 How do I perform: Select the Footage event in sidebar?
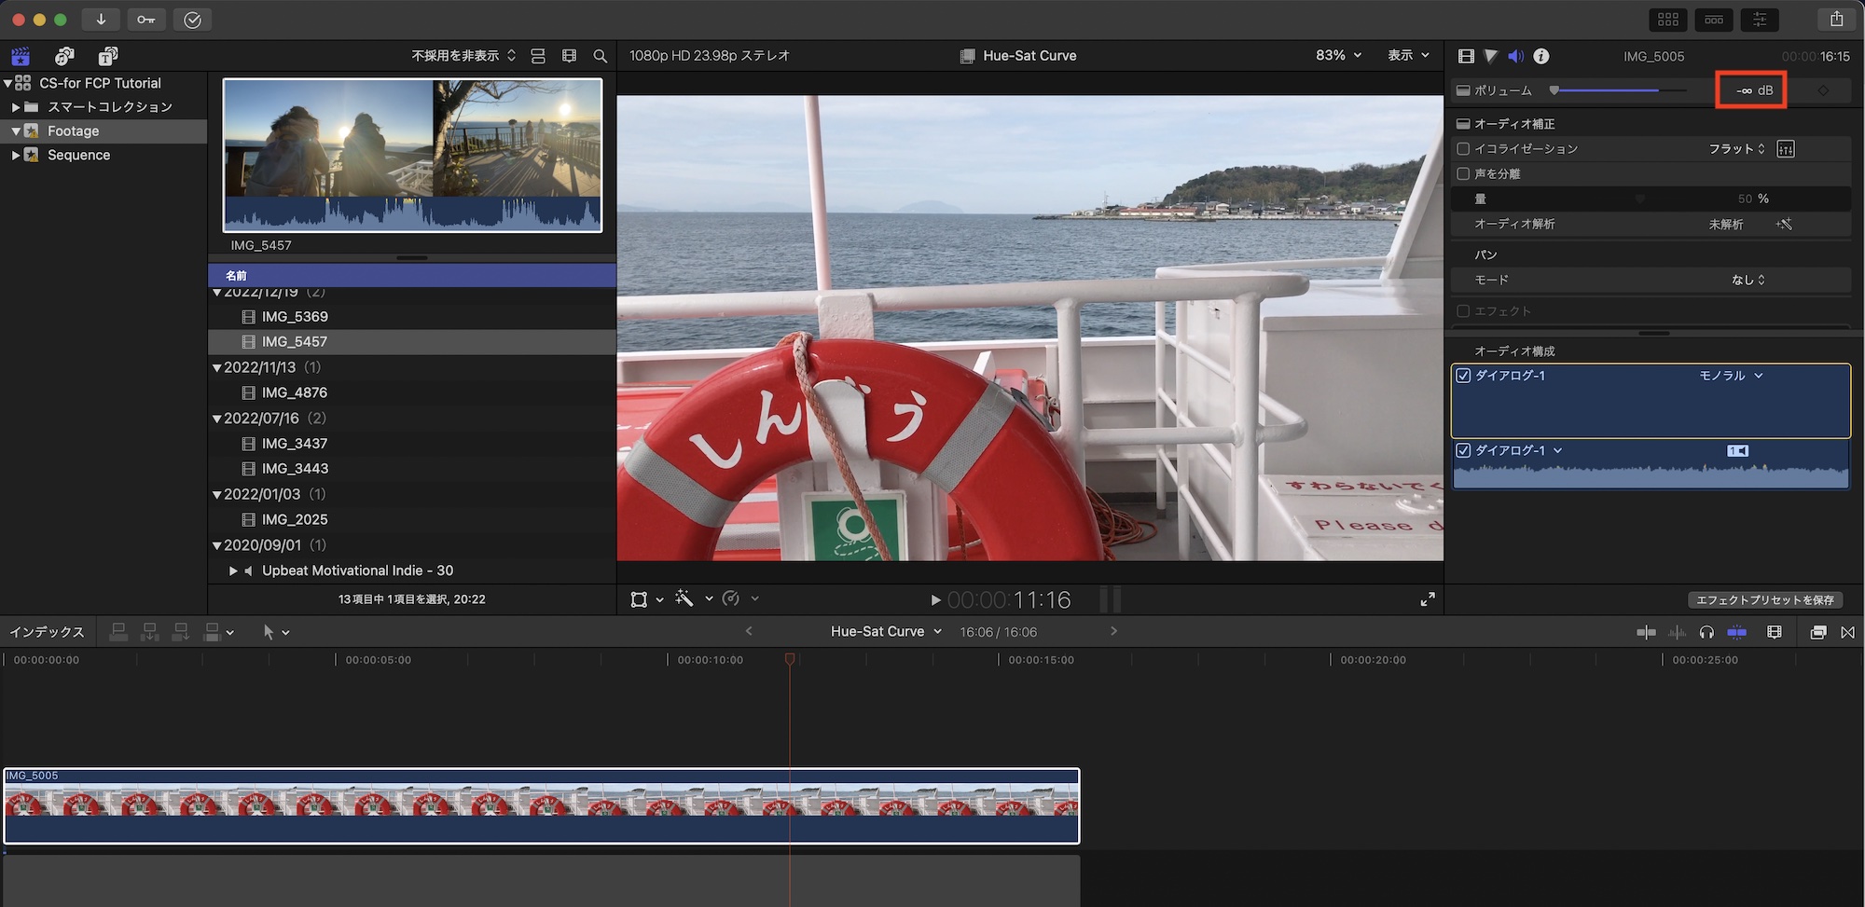click(x=73, y=131)
